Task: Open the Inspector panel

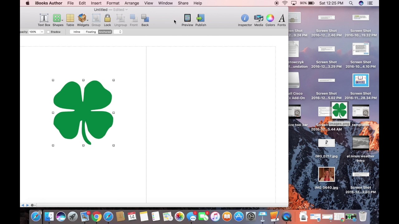Action: (x=245, y=20)
